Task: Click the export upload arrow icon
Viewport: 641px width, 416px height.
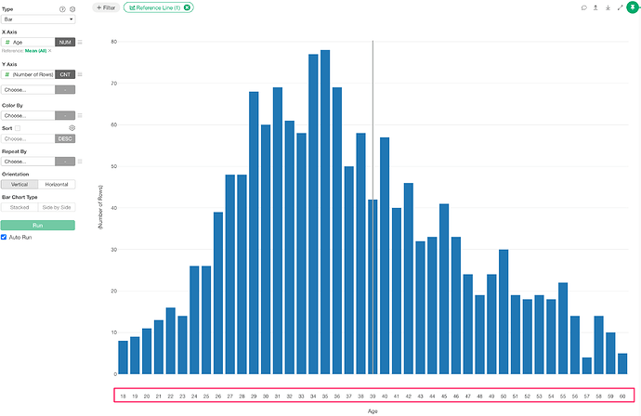Action: click(x=595, y=7)
